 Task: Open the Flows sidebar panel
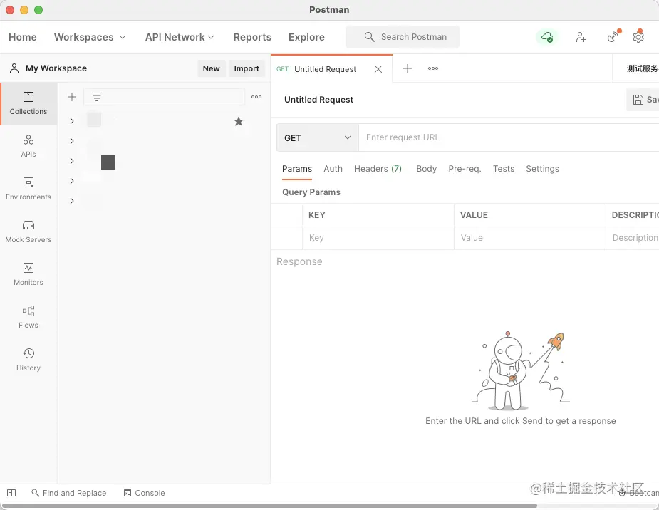(28, 317)
